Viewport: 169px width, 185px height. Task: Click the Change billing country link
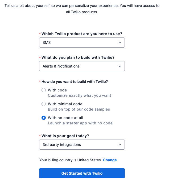[110, 160]
